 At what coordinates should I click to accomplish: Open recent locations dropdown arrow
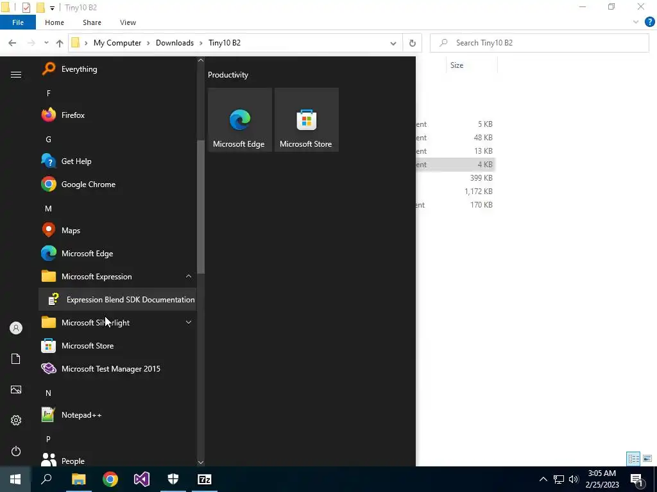coord(46,43)
